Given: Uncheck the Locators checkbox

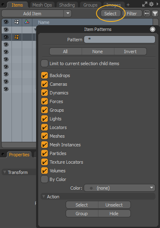Looking at the screenshot, I should 44,127.
